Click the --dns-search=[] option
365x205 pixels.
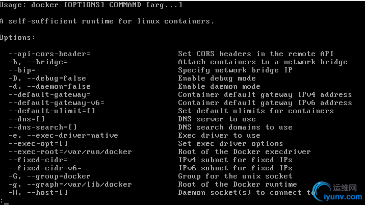pyautogui.click(x=43, y=127)
